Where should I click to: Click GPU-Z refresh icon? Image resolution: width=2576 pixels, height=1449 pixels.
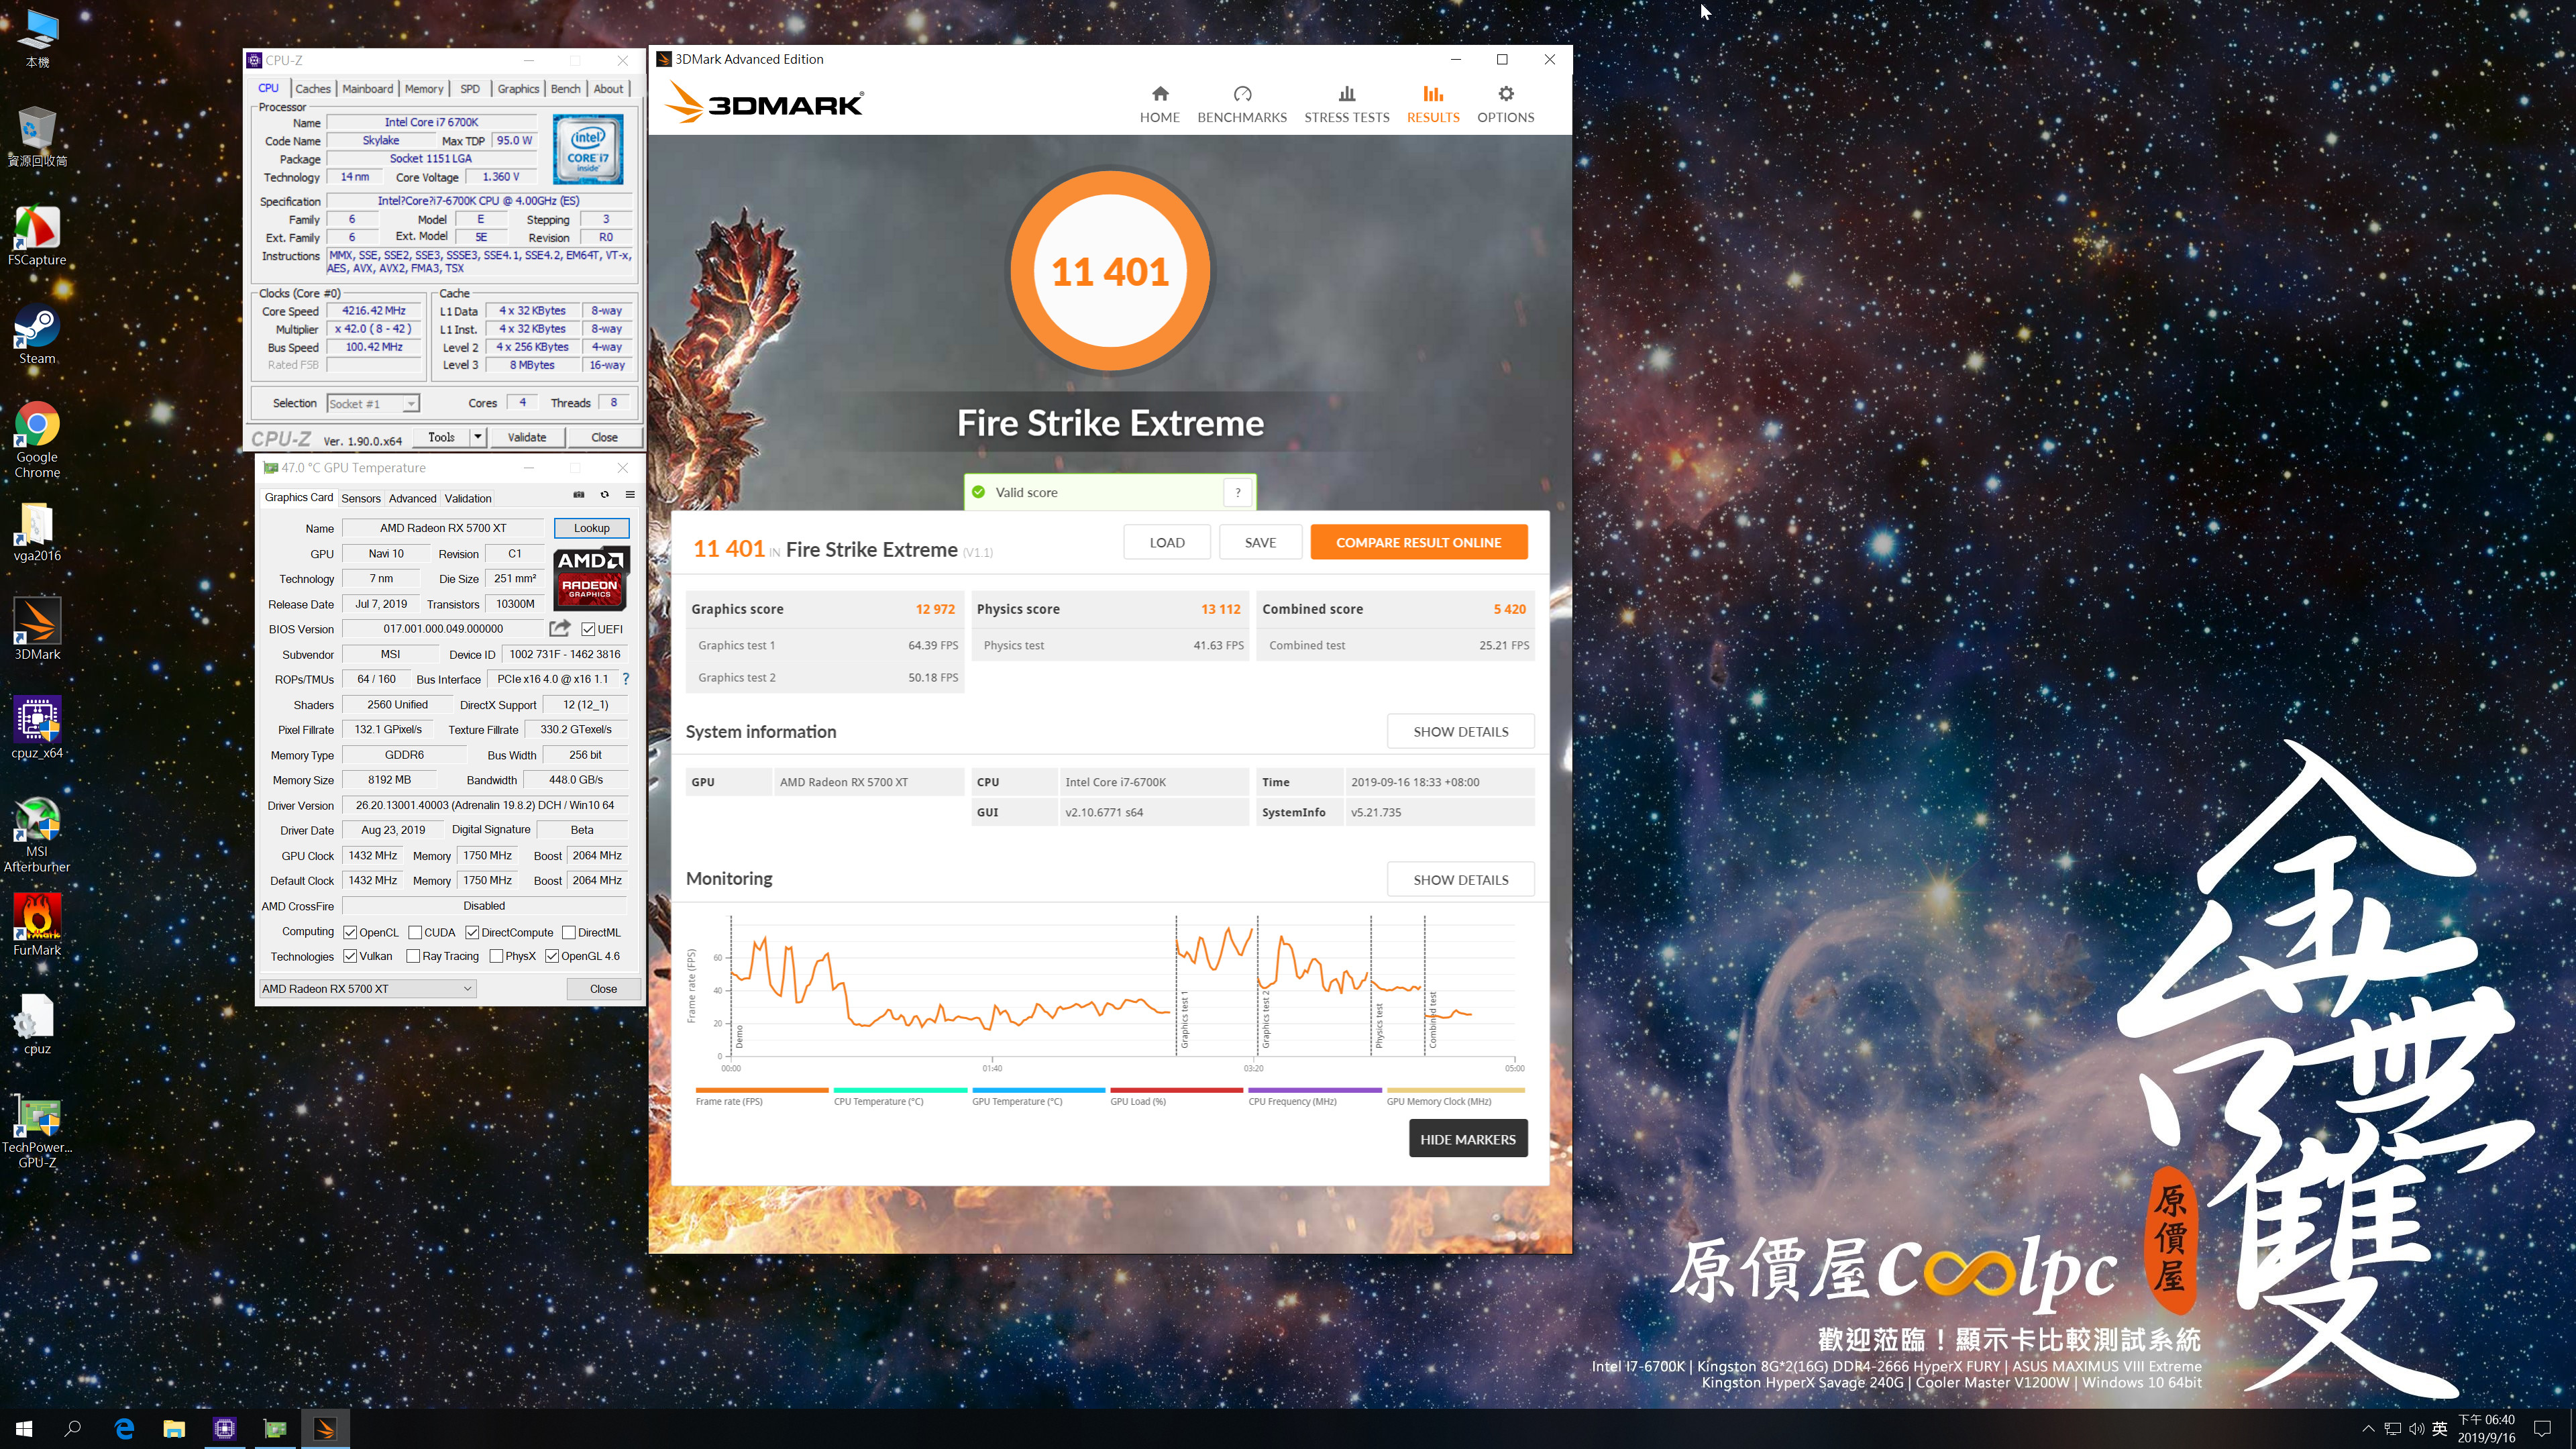pyautogui.click(x=604, y=495)
